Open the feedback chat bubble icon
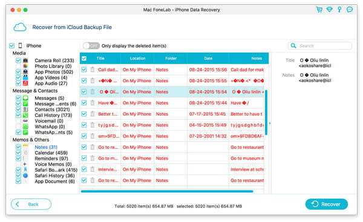Image resolution: width=363 pixels, height=222 pixels. click(350, 10)
